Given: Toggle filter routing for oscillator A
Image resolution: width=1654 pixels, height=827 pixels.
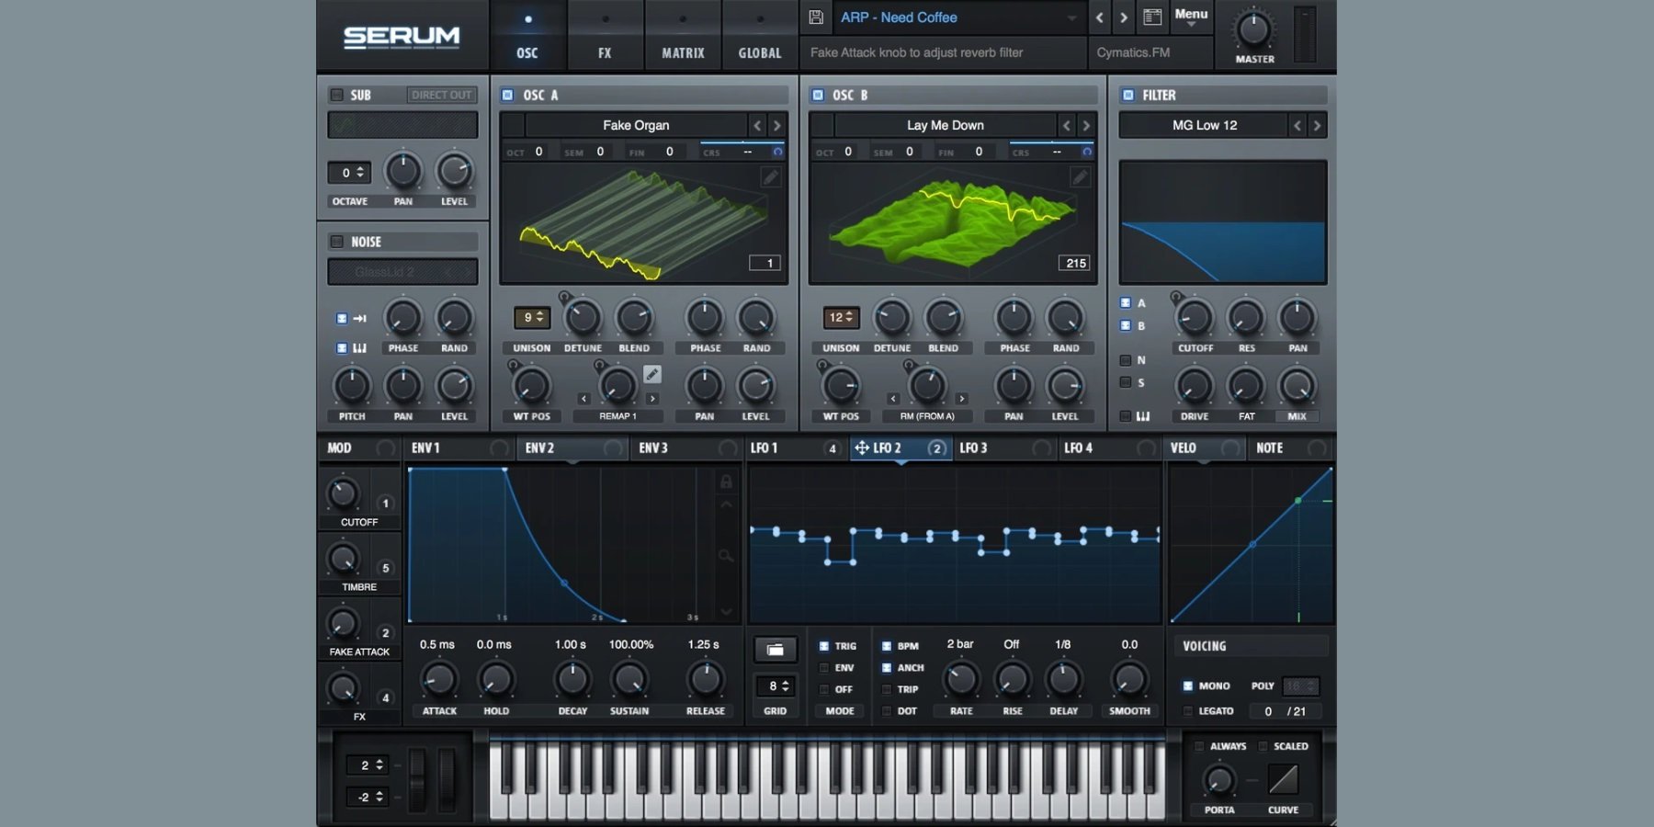Looking at the screenshot, I should point(1126,302).
